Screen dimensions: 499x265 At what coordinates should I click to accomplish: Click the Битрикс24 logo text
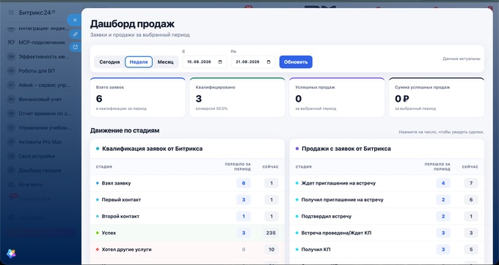(37, 12)
